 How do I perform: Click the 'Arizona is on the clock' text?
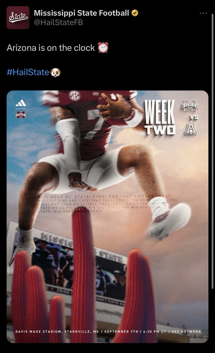[x=51, y=48]
